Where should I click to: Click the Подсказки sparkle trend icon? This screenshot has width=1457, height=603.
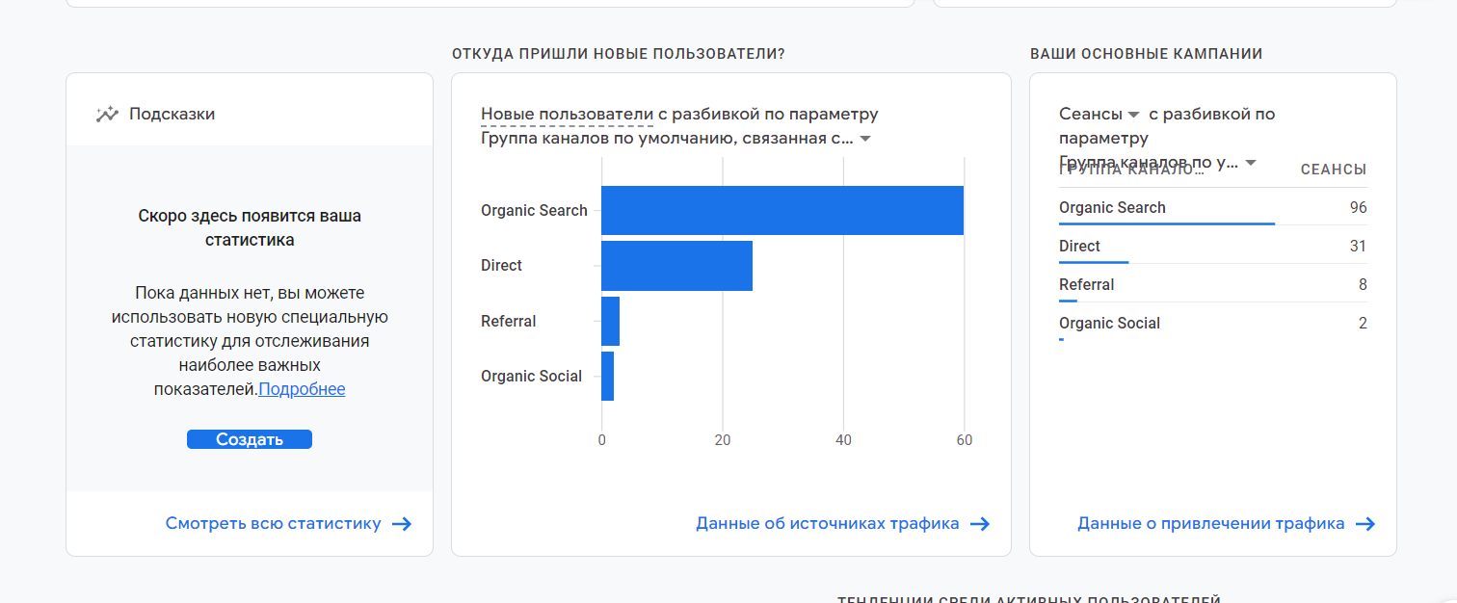point(107,114)
